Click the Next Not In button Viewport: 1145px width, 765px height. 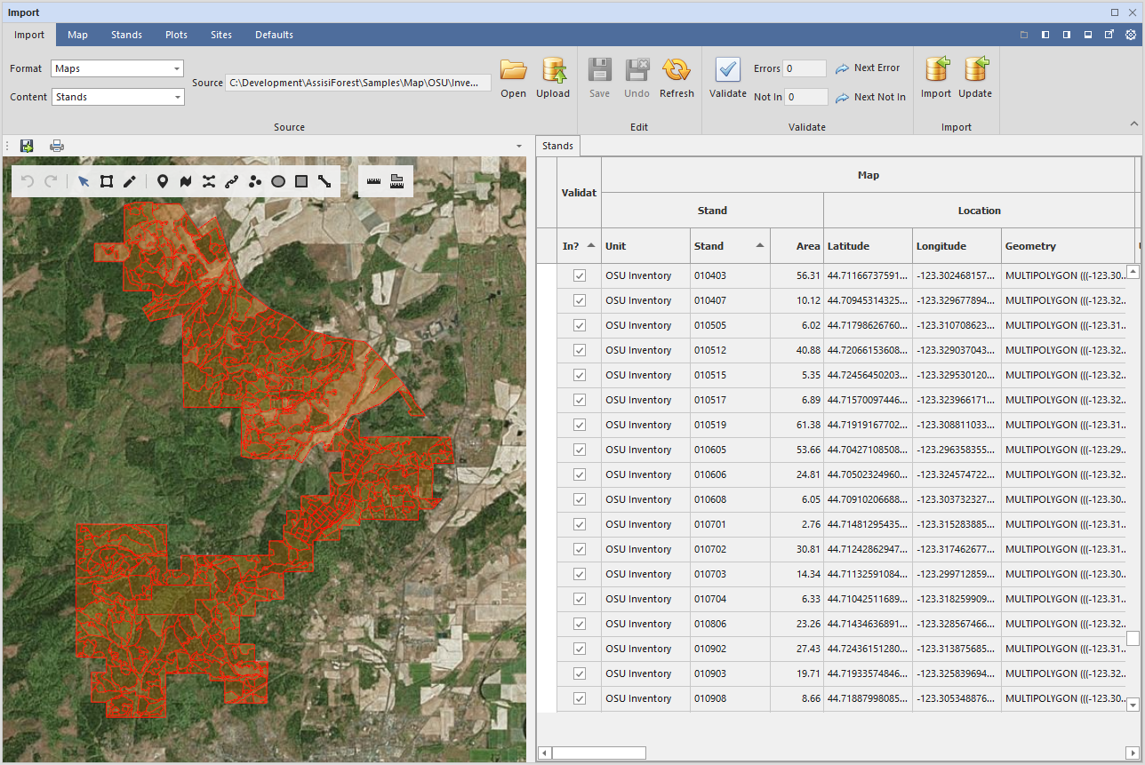tap(871, 97)
